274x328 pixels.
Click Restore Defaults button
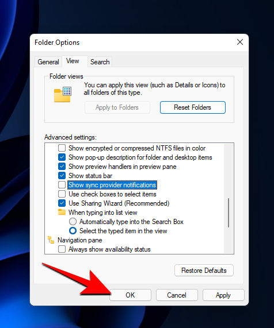coord(204,270)
